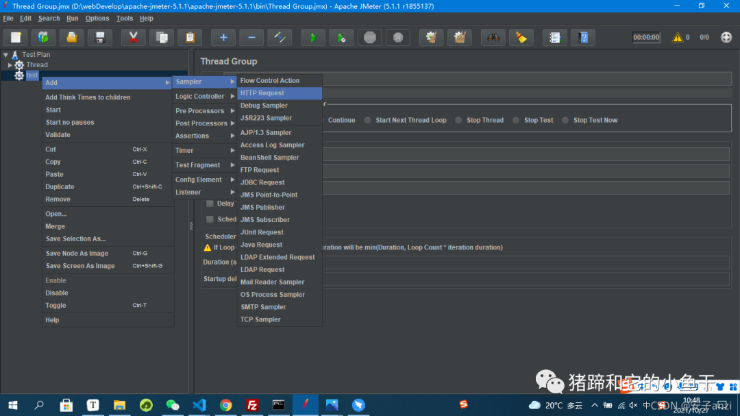This screenshot has height=416, width=740.
Task: Open the Function Helper dialog icon
Action: tap(554, 37)
